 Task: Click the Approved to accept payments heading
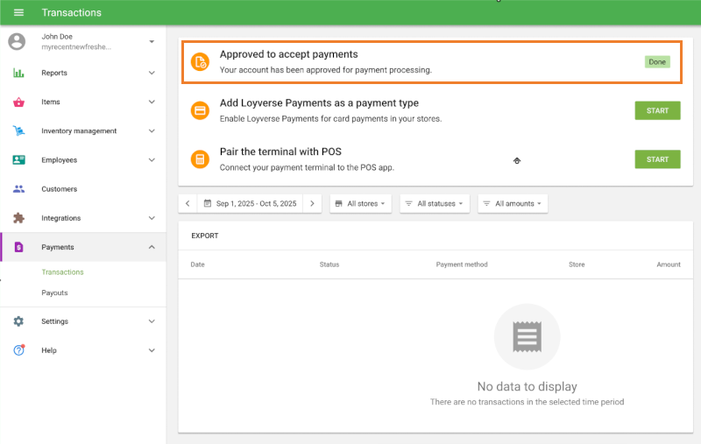pos(289,54)
